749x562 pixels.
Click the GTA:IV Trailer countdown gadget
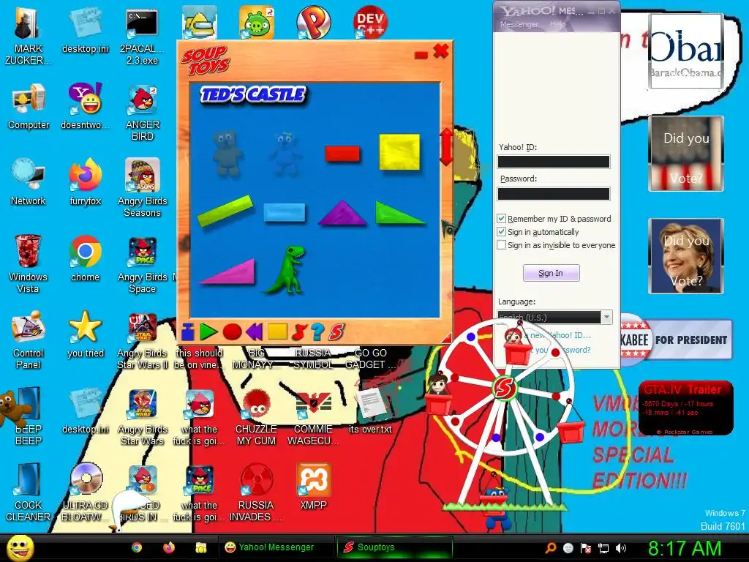pyautogui.click(x=685, y=408)
